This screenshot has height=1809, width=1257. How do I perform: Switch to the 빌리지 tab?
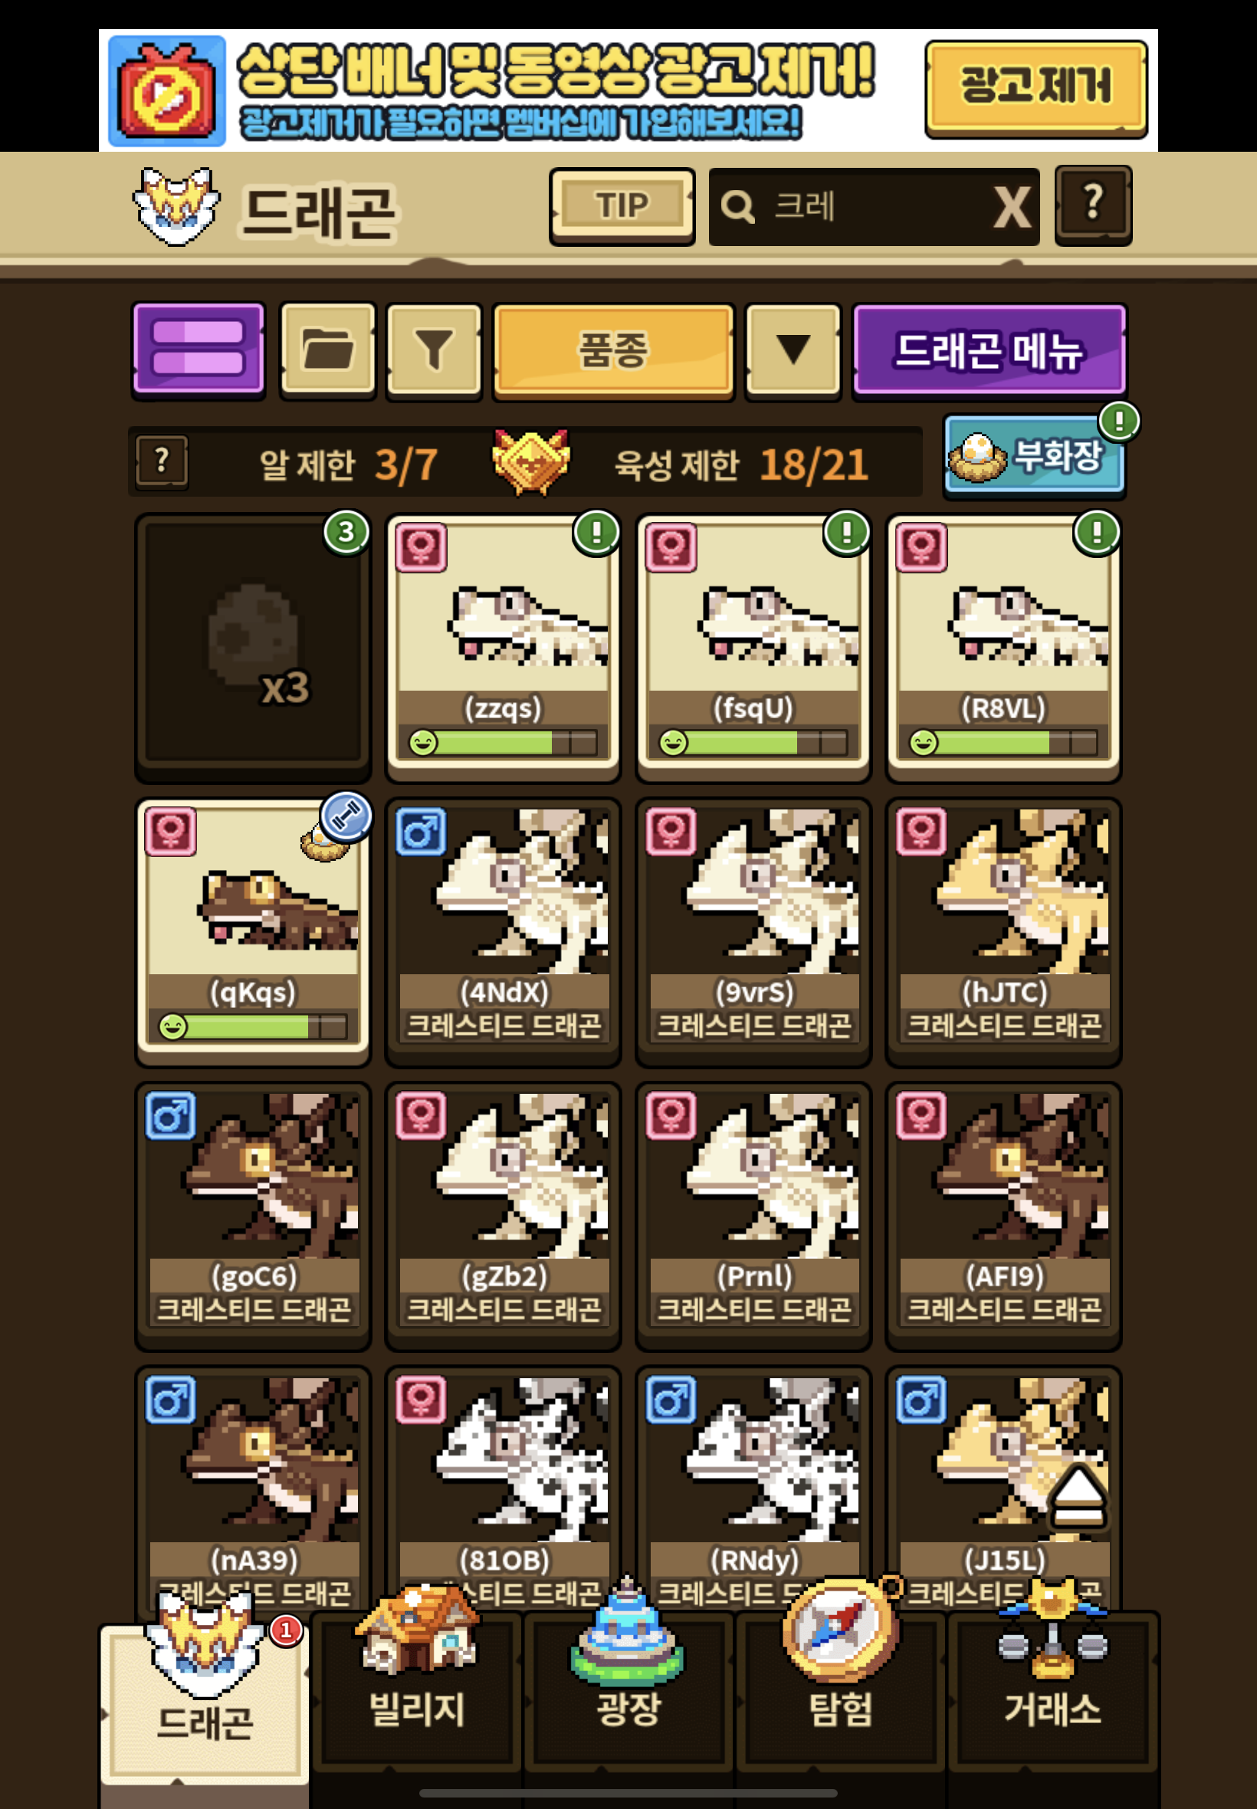coord(417,1688)
